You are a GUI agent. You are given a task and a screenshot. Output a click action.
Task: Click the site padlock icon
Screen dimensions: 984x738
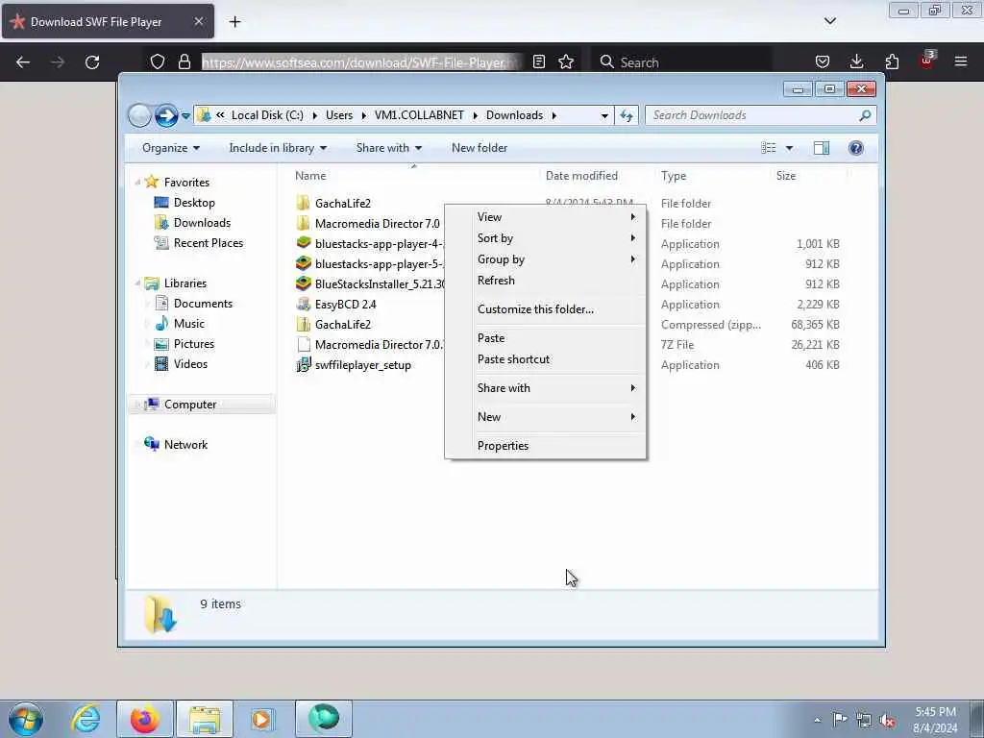tap(184, 61)
